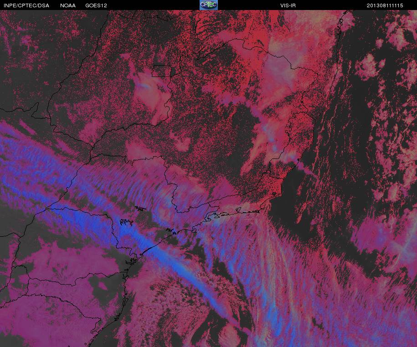Click the NOAA label

click(68, 5)
